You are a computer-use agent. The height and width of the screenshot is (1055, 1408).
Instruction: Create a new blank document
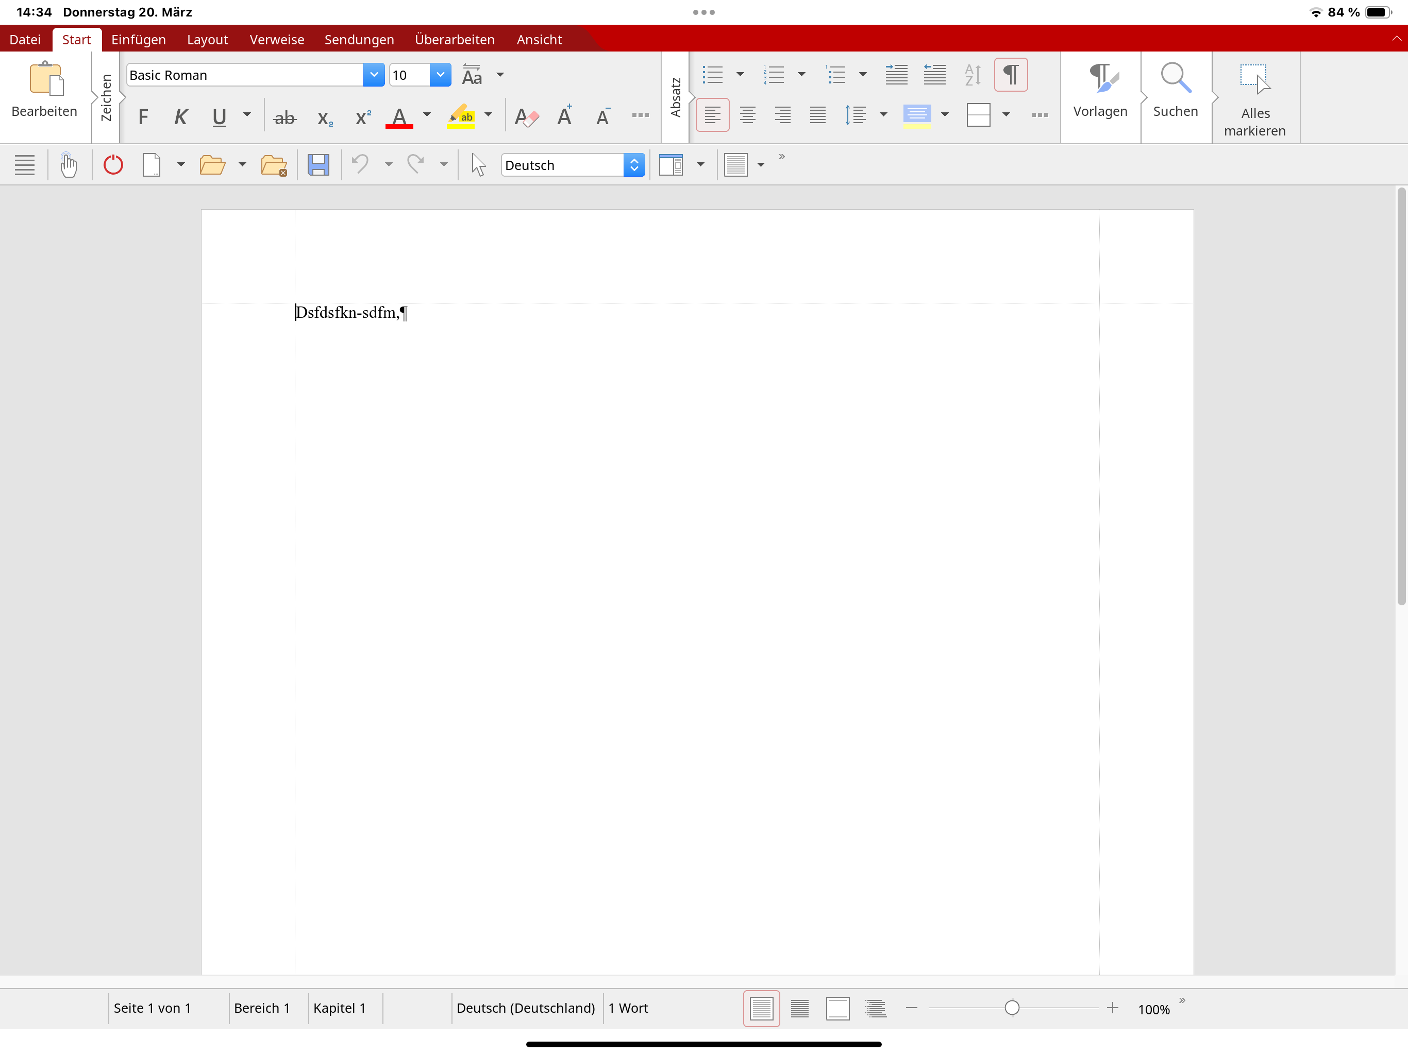point(151,165)
